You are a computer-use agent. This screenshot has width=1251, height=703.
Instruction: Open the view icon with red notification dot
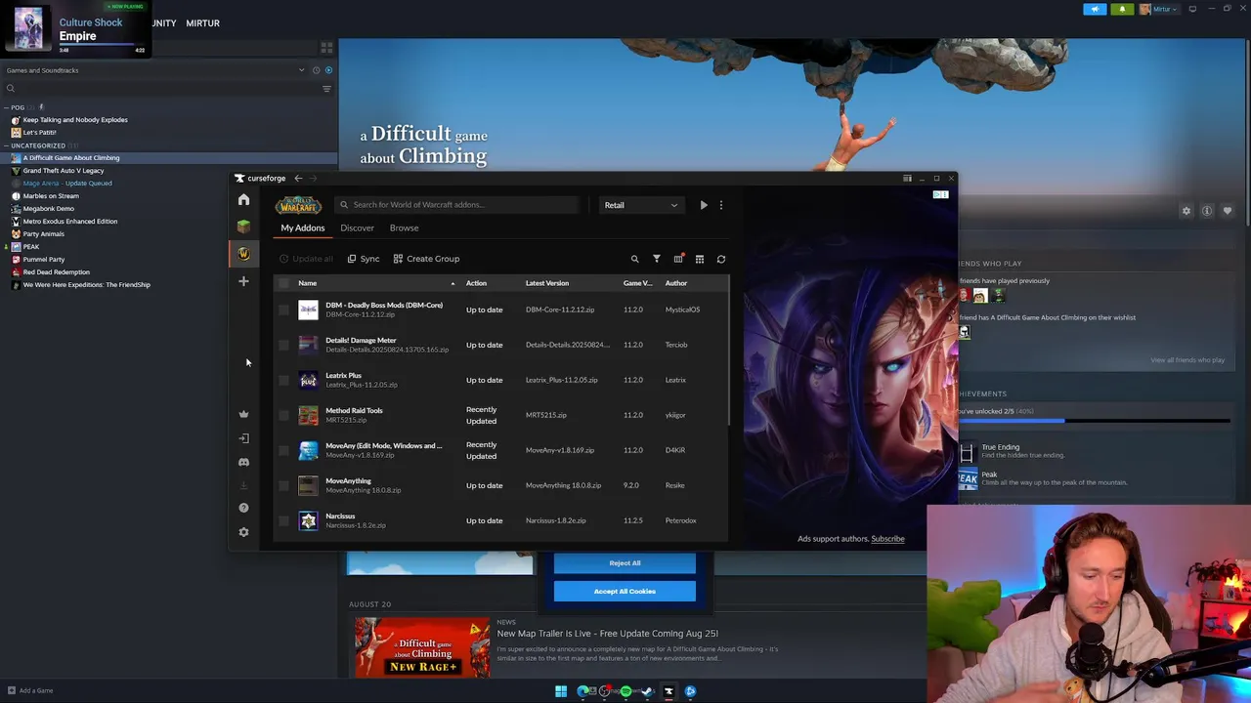point(678,259)
